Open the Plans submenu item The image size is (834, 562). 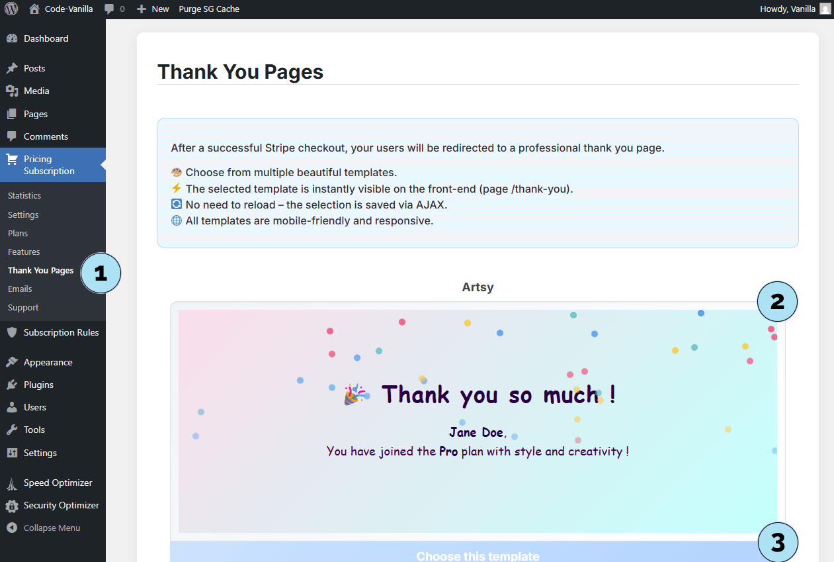[x=18, y=233]
